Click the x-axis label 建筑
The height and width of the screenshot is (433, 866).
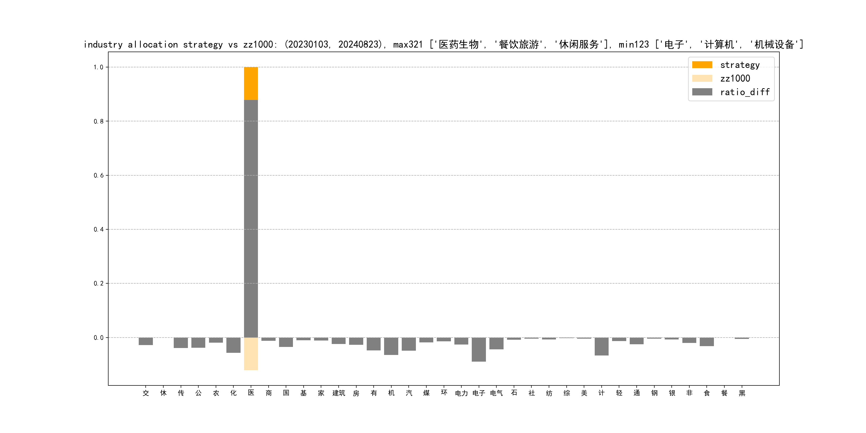339,393
